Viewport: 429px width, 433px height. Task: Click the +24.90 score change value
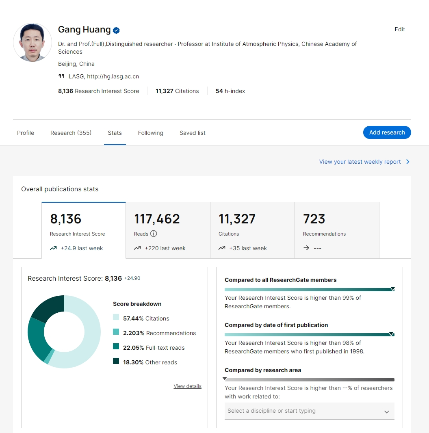(x=132, y=278)
